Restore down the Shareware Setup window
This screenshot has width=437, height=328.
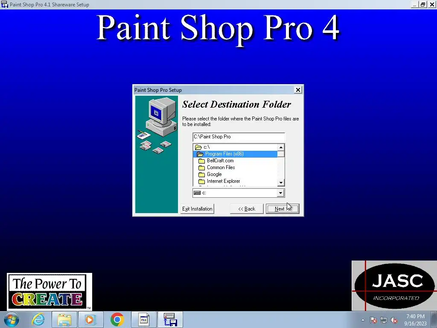[x=423, y=4]
